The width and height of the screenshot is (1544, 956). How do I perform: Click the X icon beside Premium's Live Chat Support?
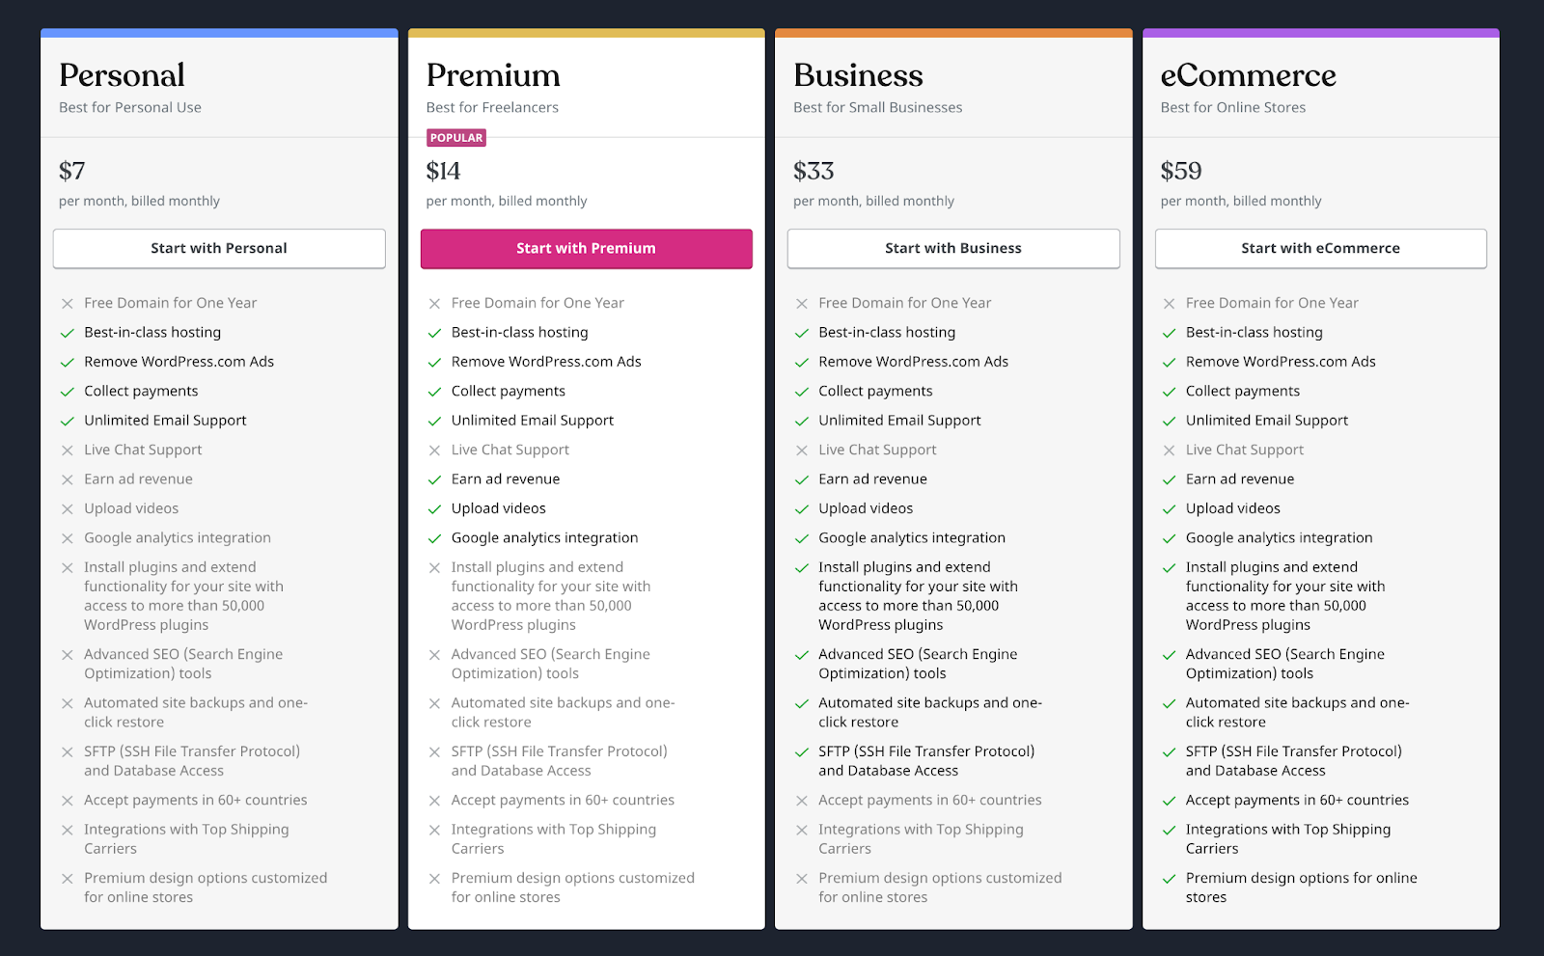(435, 451)
